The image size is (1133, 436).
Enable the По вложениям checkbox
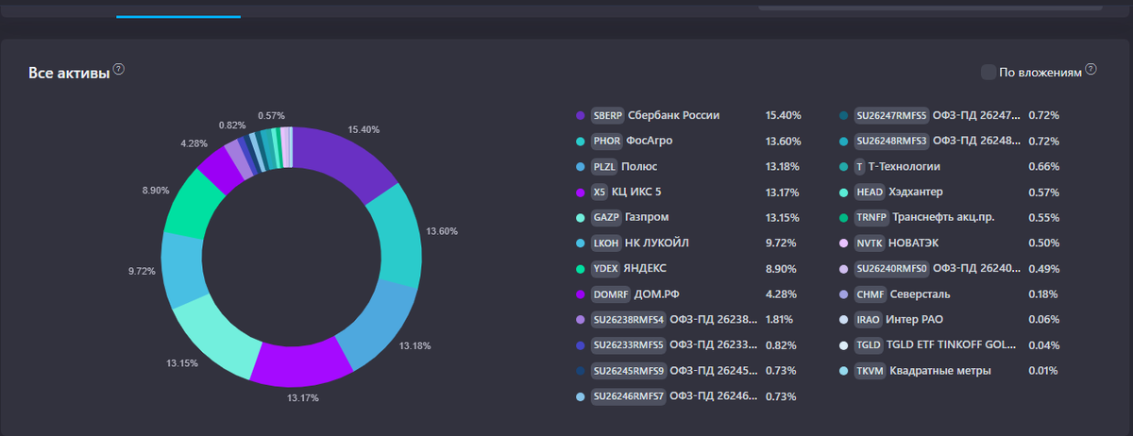[x=989, y=72]
